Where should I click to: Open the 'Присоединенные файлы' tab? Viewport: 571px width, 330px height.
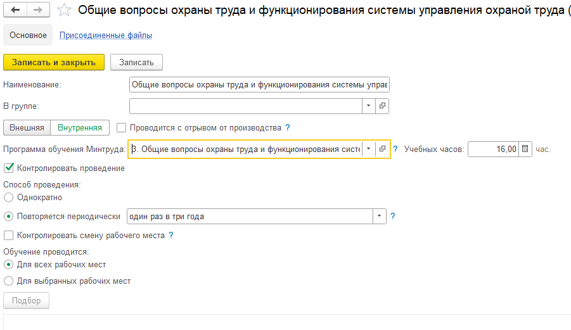click(106, 35)
